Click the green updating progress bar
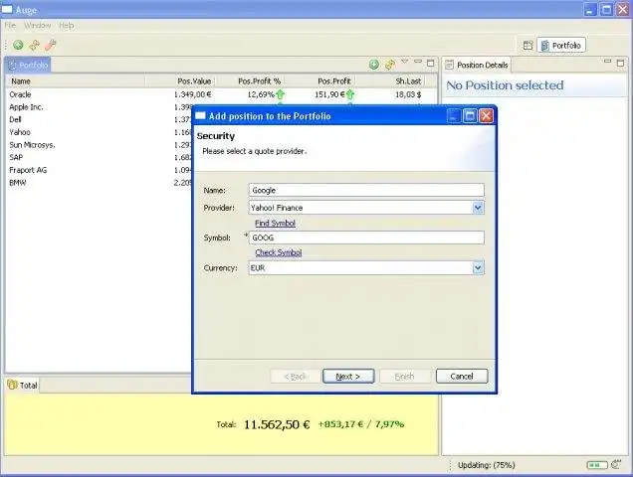 coord(596,465)
